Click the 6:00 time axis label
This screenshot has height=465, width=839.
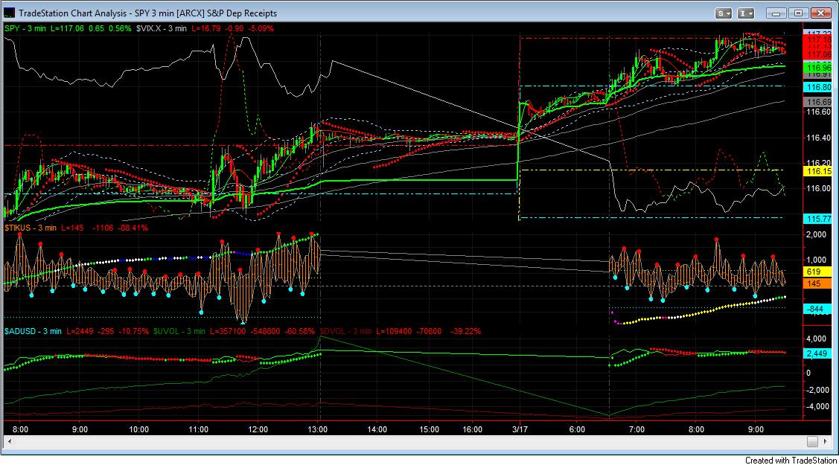(x=577, y=429)
